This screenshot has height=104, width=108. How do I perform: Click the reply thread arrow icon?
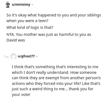tap(6, 56)
